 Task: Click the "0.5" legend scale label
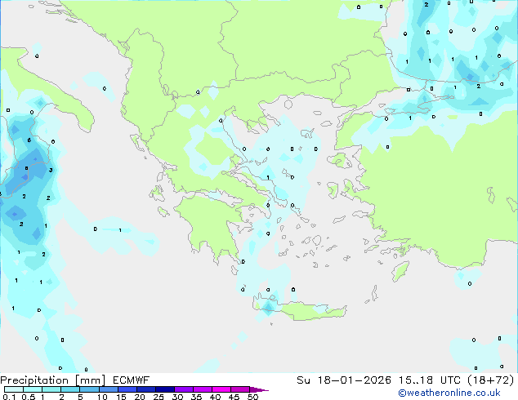click(29, 397)
